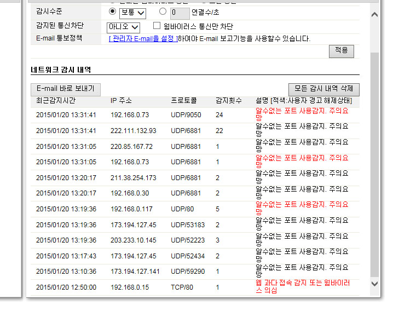Click the detection count 3
The height and width of the screenshot is (317, 399).
pyautogui.click(x=218, y=240)
